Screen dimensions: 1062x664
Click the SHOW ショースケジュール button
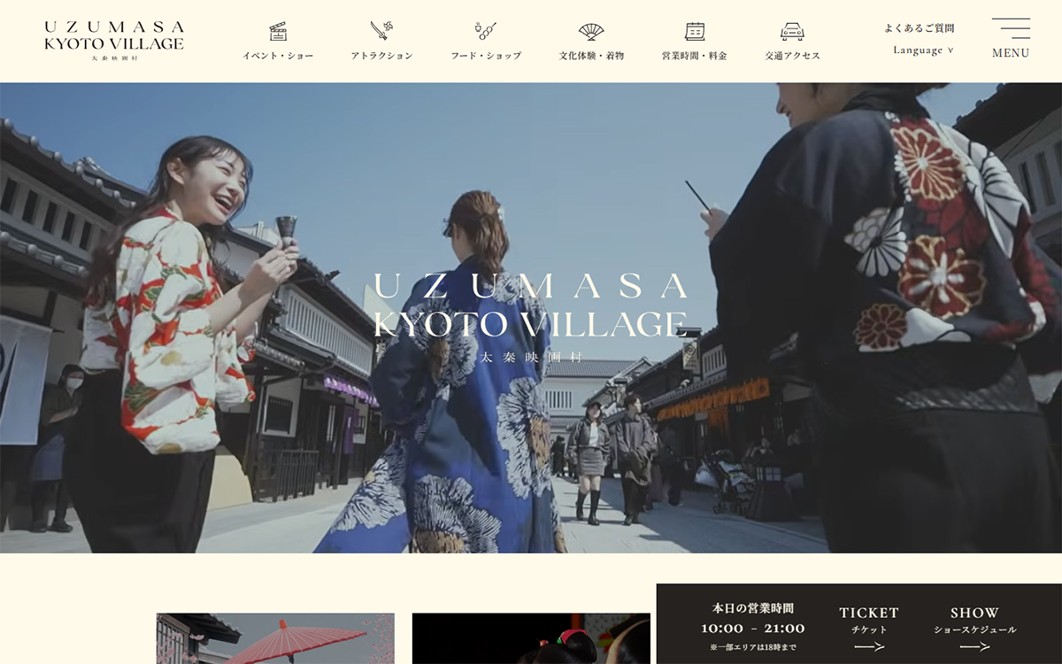974,629
